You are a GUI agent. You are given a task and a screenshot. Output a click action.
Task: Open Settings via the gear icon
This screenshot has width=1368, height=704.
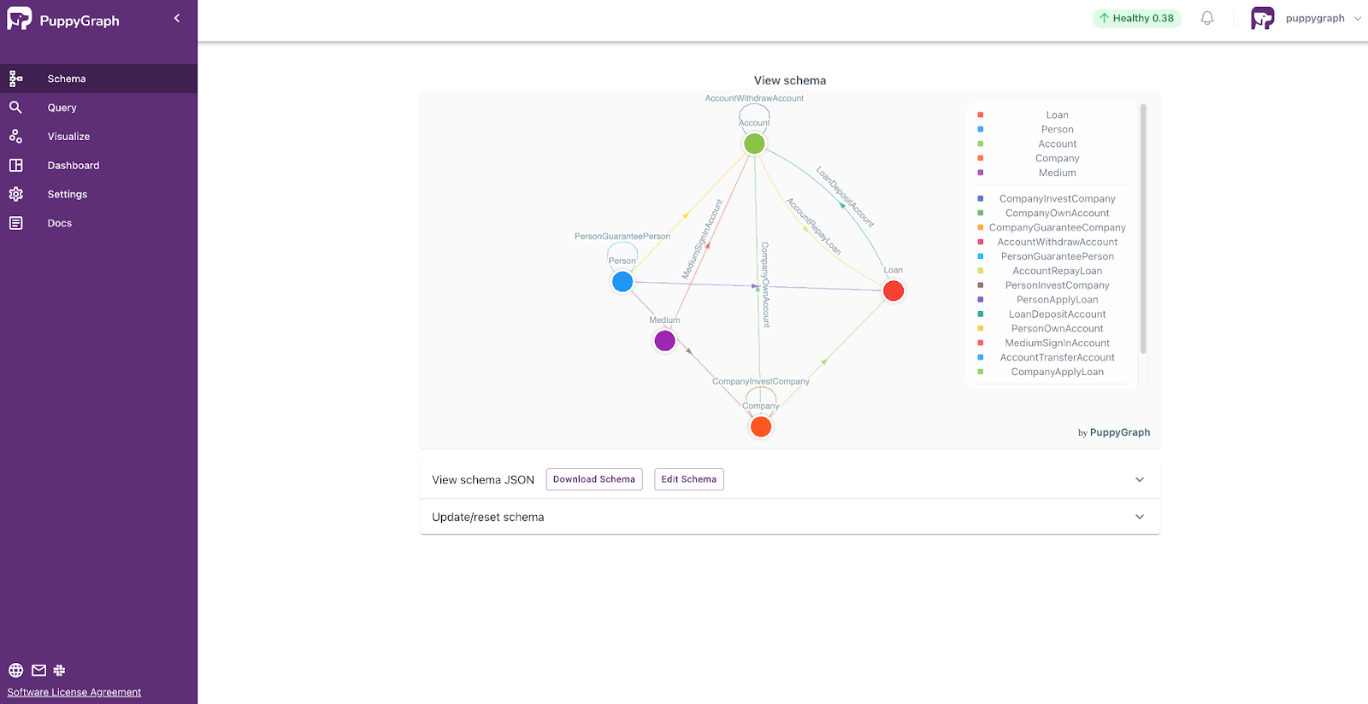15,195
